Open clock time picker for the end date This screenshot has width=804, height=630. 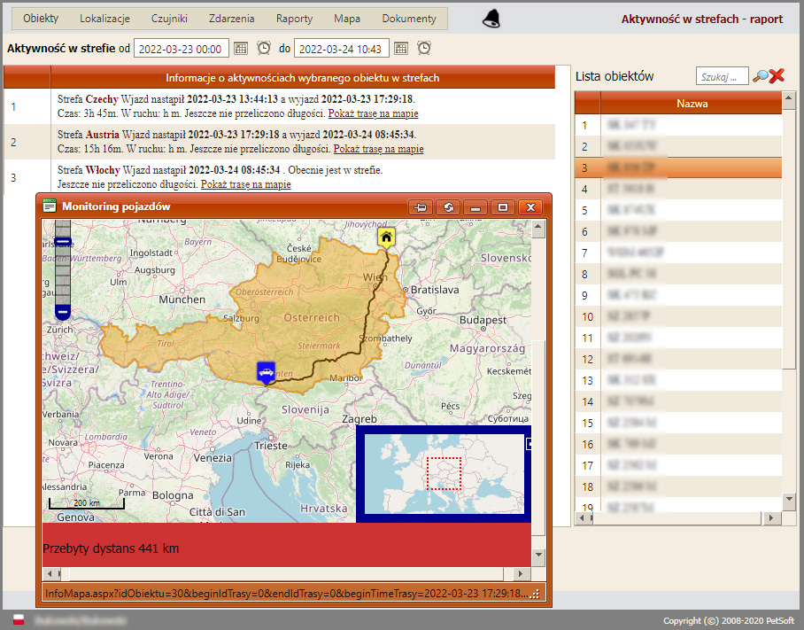[424, 48]
